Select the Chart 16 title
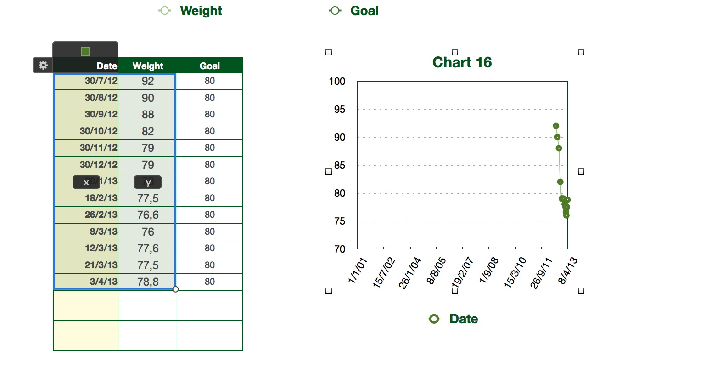728x365 pixels. click(x=462, y=62)
